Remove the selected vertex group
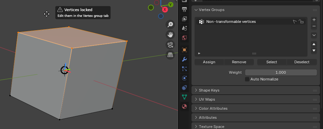The height and width of the screenshot is (129, 323). (x=314, y=26)
